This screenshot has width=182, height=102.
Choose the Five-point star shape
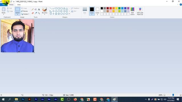pos(56,14)
